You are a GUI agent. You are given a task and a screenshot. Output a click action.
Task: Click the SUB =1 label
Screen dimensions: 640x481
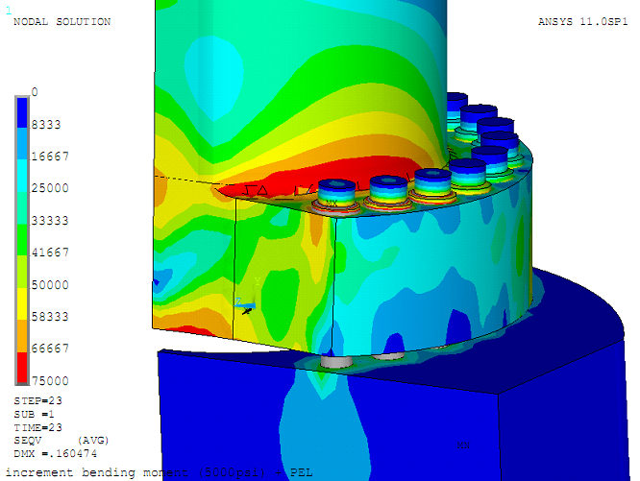click(x=34, y=414)
